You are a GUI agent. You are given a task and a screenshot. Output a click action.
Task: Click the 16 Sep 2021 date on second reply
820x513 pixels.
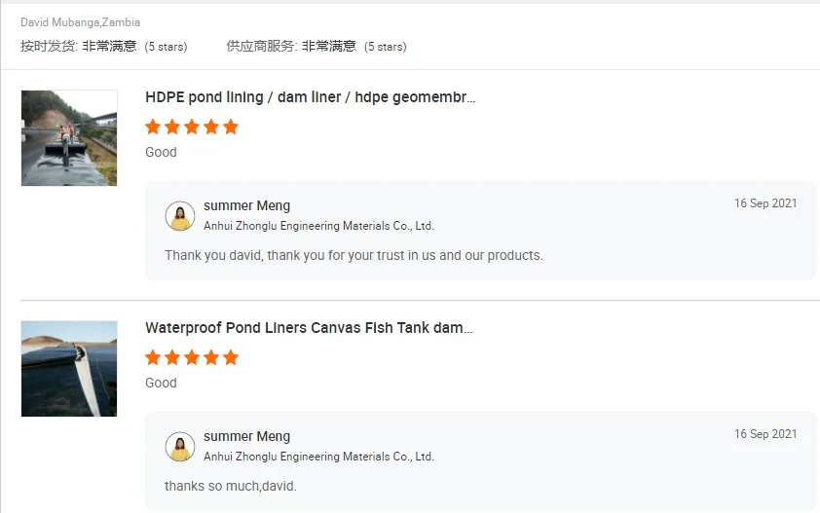(765, 434)
